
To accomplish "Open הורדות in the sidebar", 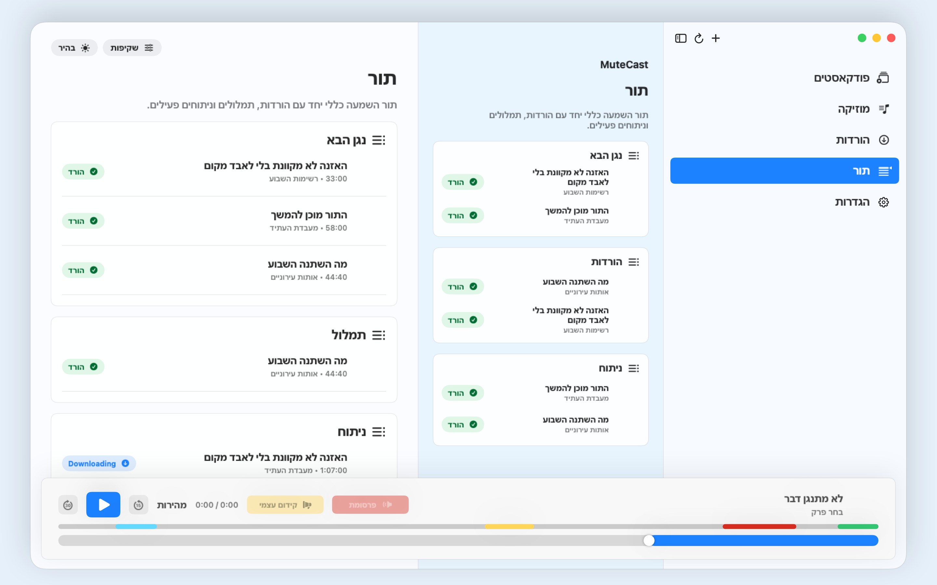I will (784, 140).
